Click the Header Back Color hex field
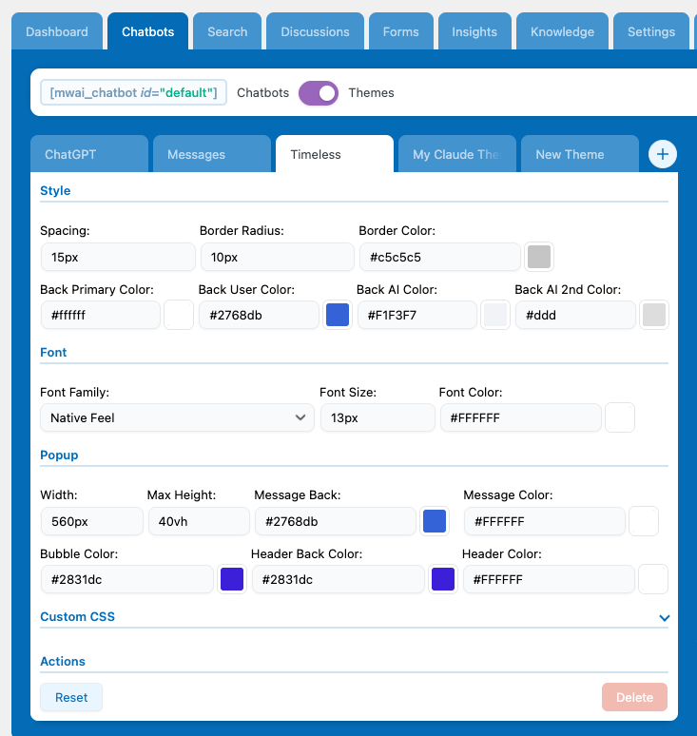Viewport: 697px width, 736px height. [339, 579]
